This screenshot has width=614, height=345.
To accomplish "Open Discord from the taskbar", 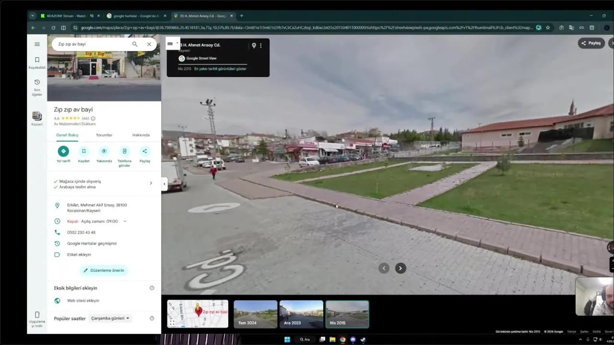I will coord(353,340).
